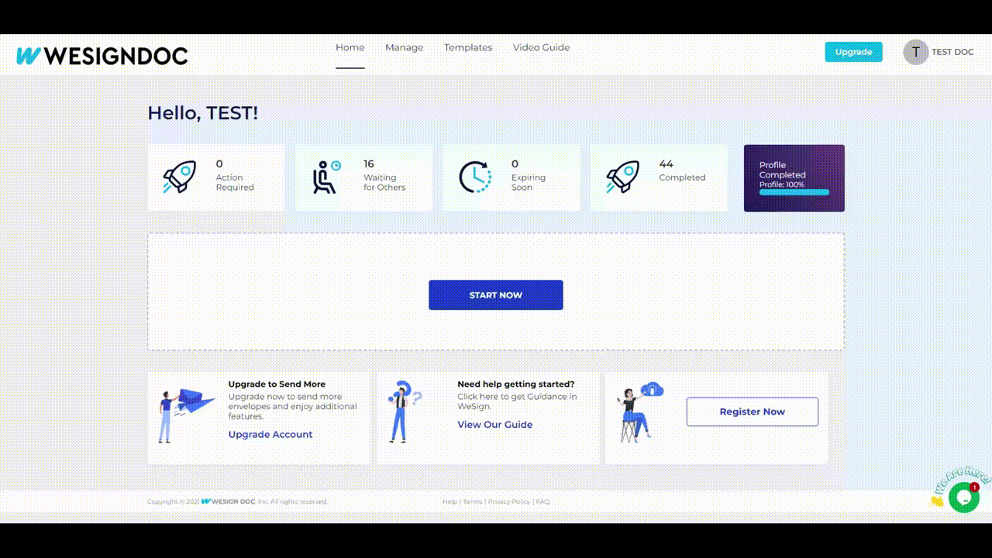Open the chat support bubble
The image size is (992, 558).
(x=963, y=498)
